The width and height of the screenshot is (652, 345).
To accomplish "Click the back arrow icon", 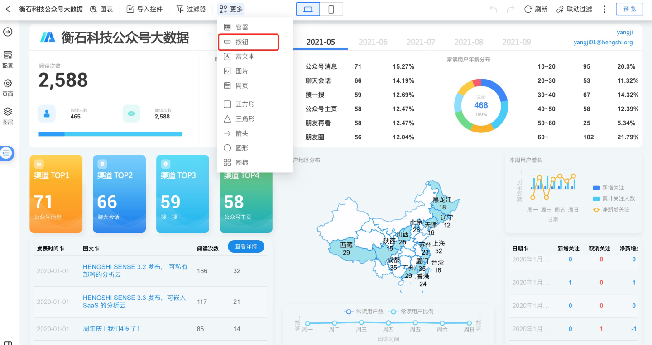I will pos(8,9).
